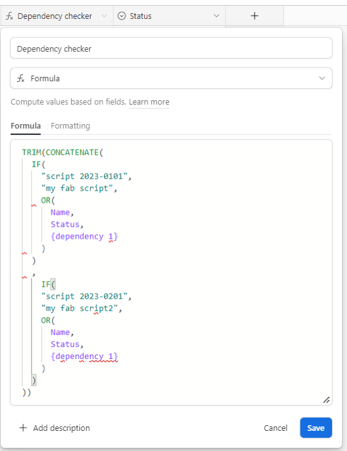Click the fx icon in field type selector
This screenshot has width=347, height=451.
pyautogui.click(x=21, y=78)
